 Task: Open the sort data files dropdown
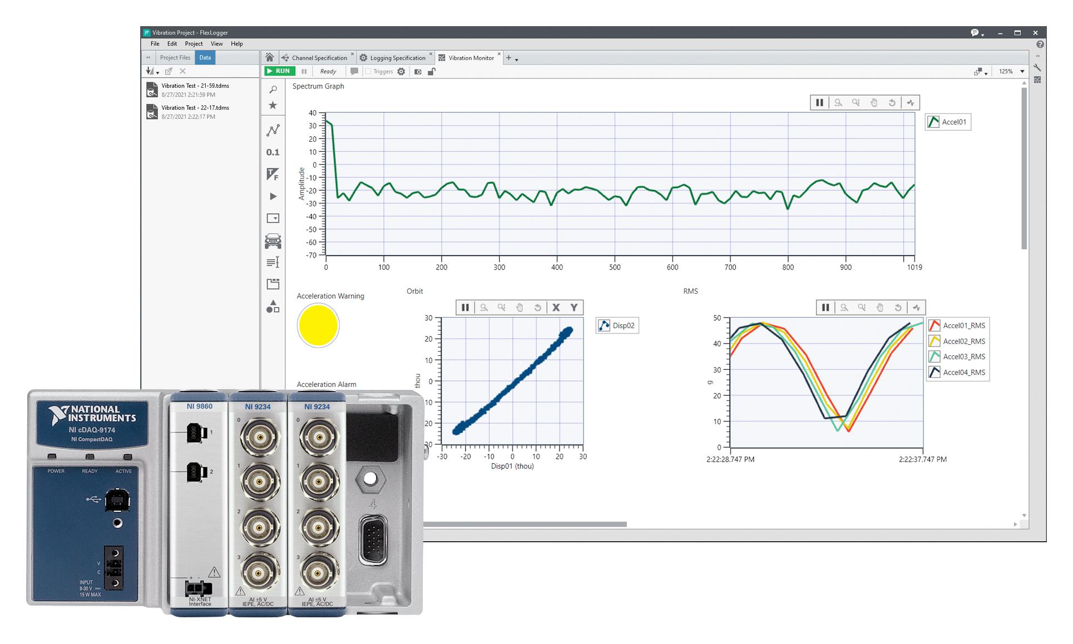click(152, 71)
